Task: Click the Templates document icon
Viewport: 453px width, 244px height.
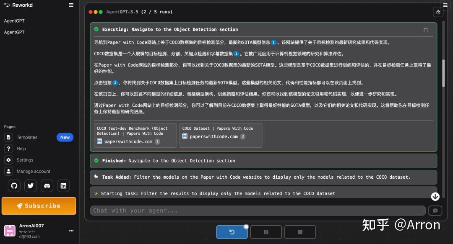Action: 9,137
